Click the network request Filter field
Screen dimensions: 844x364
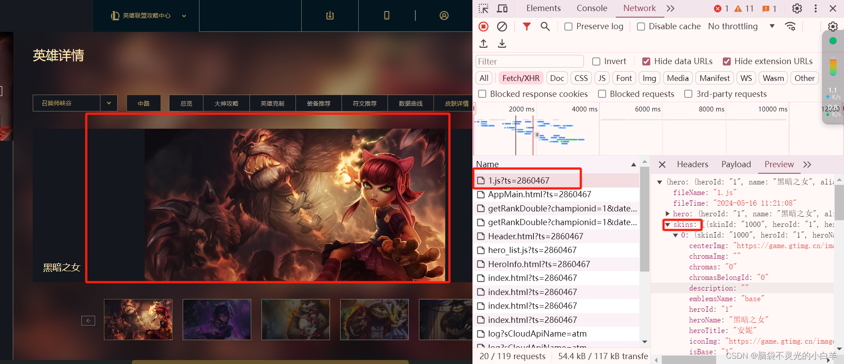click(529, 61)
